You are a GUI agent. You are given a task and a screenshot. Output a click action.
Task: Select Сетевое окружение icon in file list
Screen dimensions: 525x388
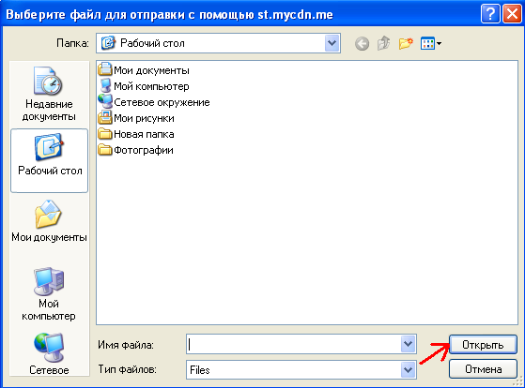(105, 101)
